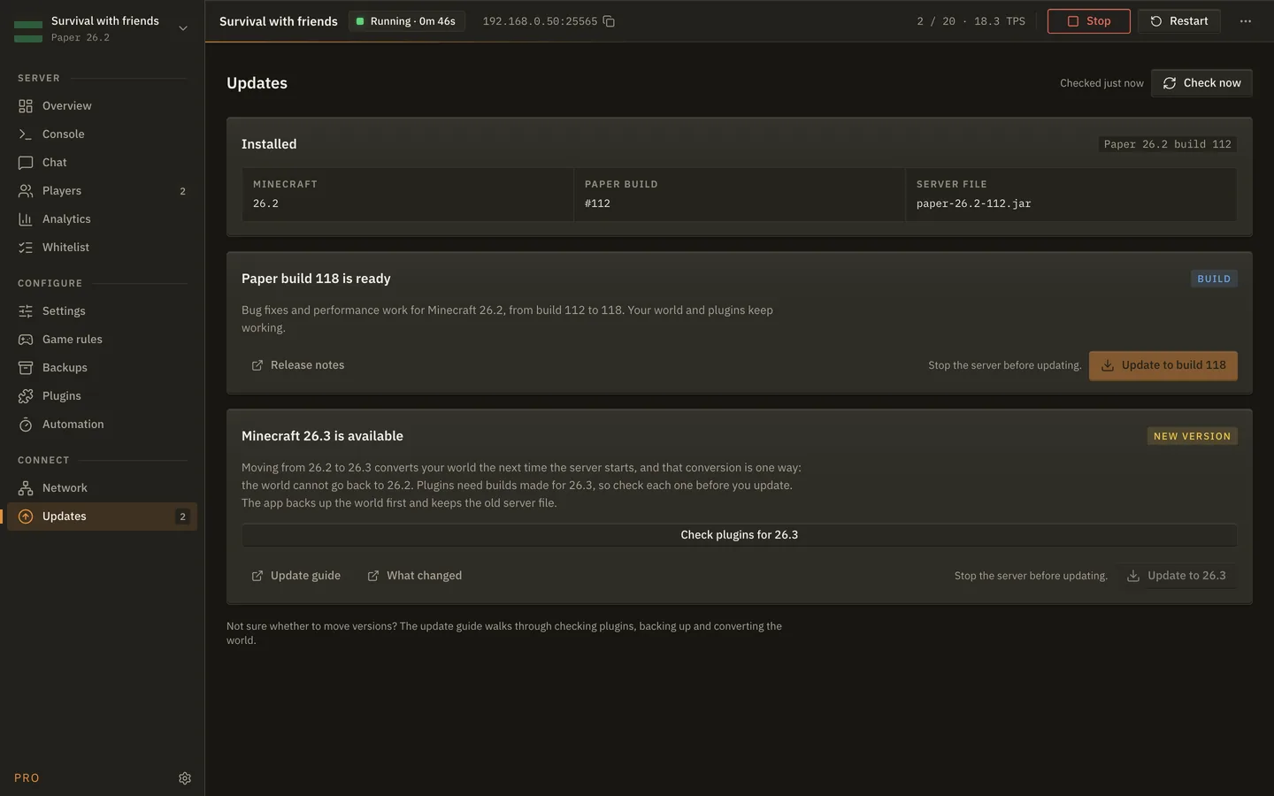Click the paper-26.2-112.jar file name
This screenshot has height=796, width=1274.
click(x=973, y=203)
